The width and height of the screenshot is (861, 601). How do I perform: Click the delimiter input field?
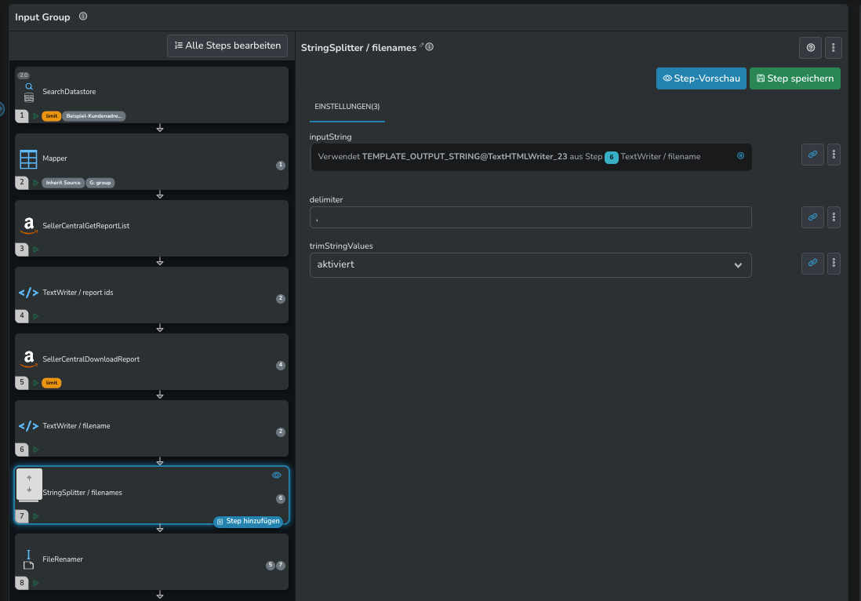pos(530,217)
